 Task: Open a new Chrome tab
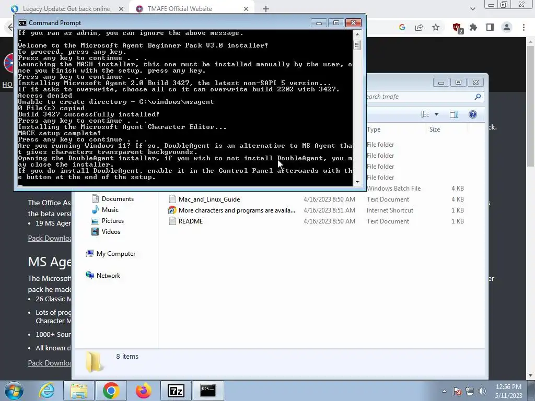(x=266, y=9)
